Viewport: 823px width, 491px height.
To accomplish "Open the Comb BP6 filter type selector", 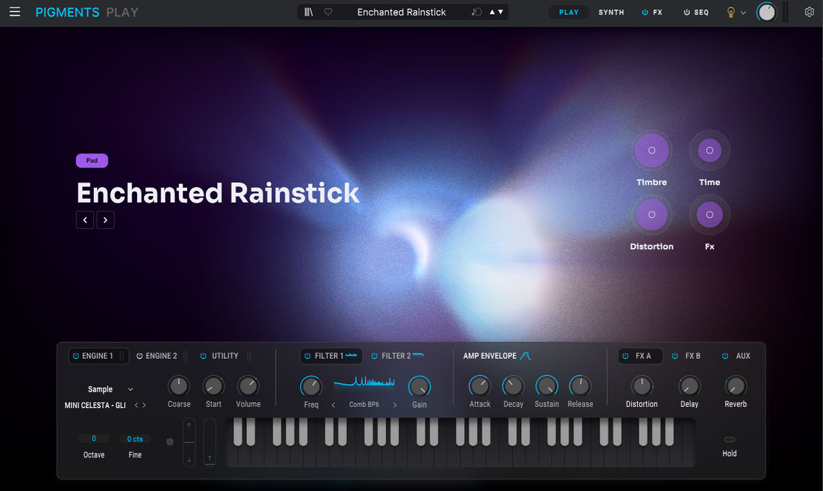I will click(363, 405).
